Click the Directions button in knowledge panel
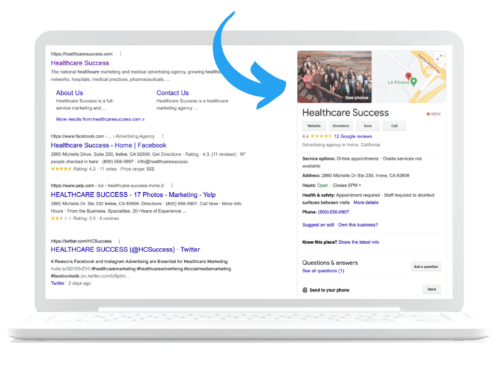The image size is (498, 368). coord(340,126)
